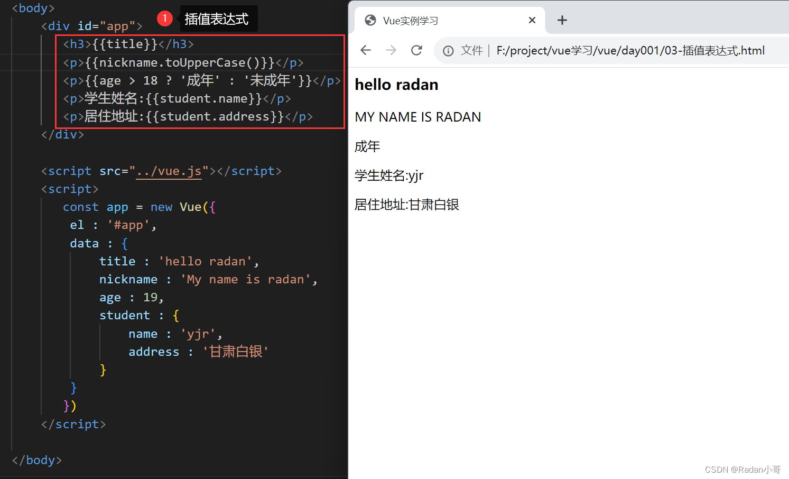This screenshot has height=479, width=789.
Task: Click the closing </body> tag line
Action: click(37, 460)
